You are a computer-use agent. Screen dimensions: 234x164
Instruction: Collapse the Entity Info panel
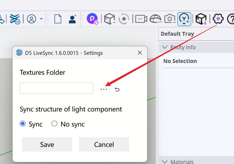[x=165, y=47]
